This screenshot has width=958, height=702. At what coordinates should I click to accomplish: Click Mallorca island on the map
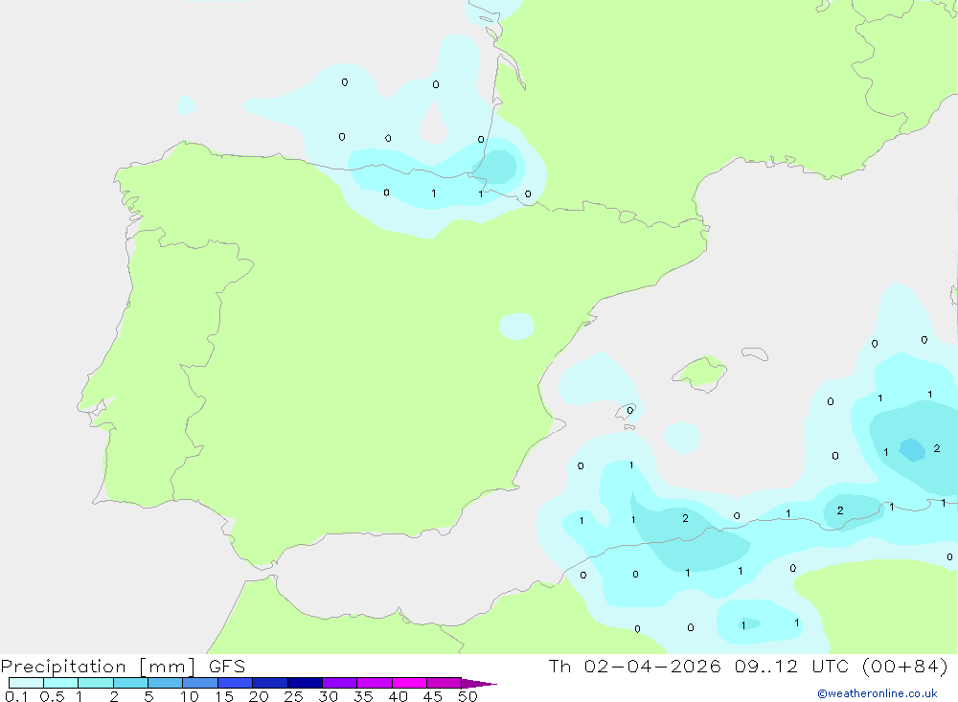coord(700,373)
